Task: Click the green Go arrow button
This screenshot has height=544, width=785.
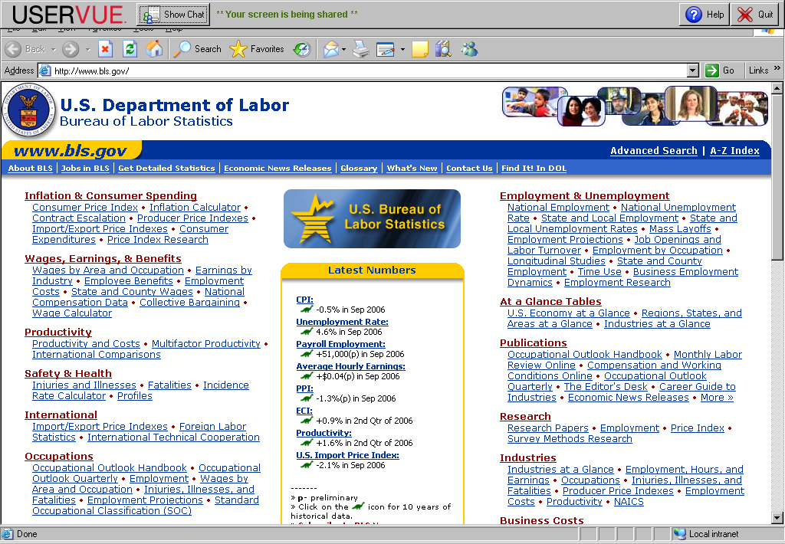Action: pos(712,70)
